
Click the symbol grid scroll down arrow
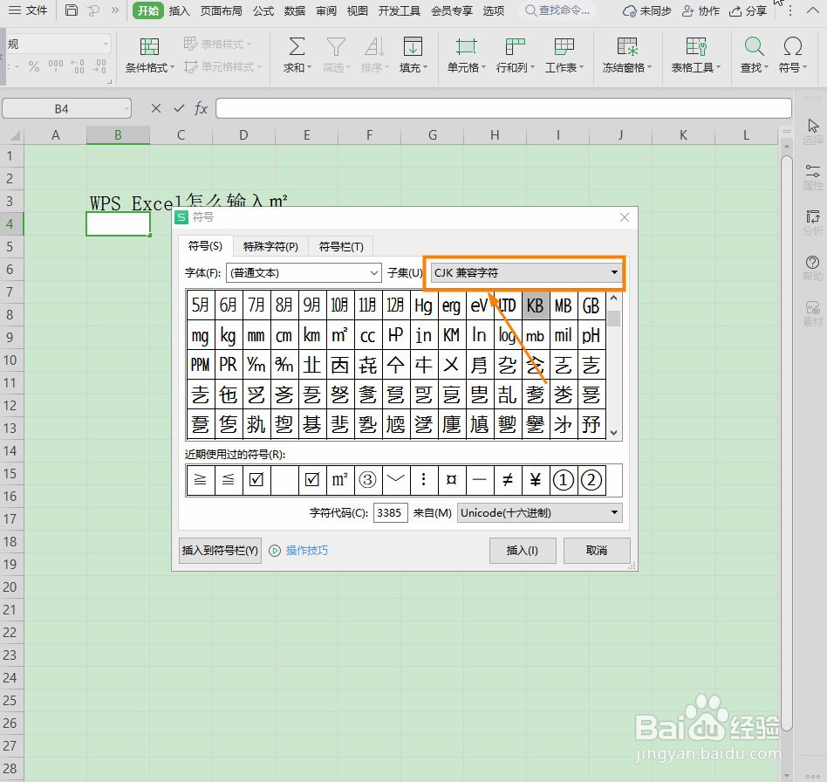(614, 433)
